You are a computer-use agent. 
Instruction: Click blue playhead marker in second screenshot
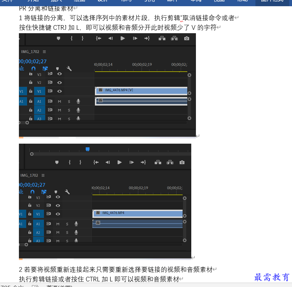click(87, 149)
